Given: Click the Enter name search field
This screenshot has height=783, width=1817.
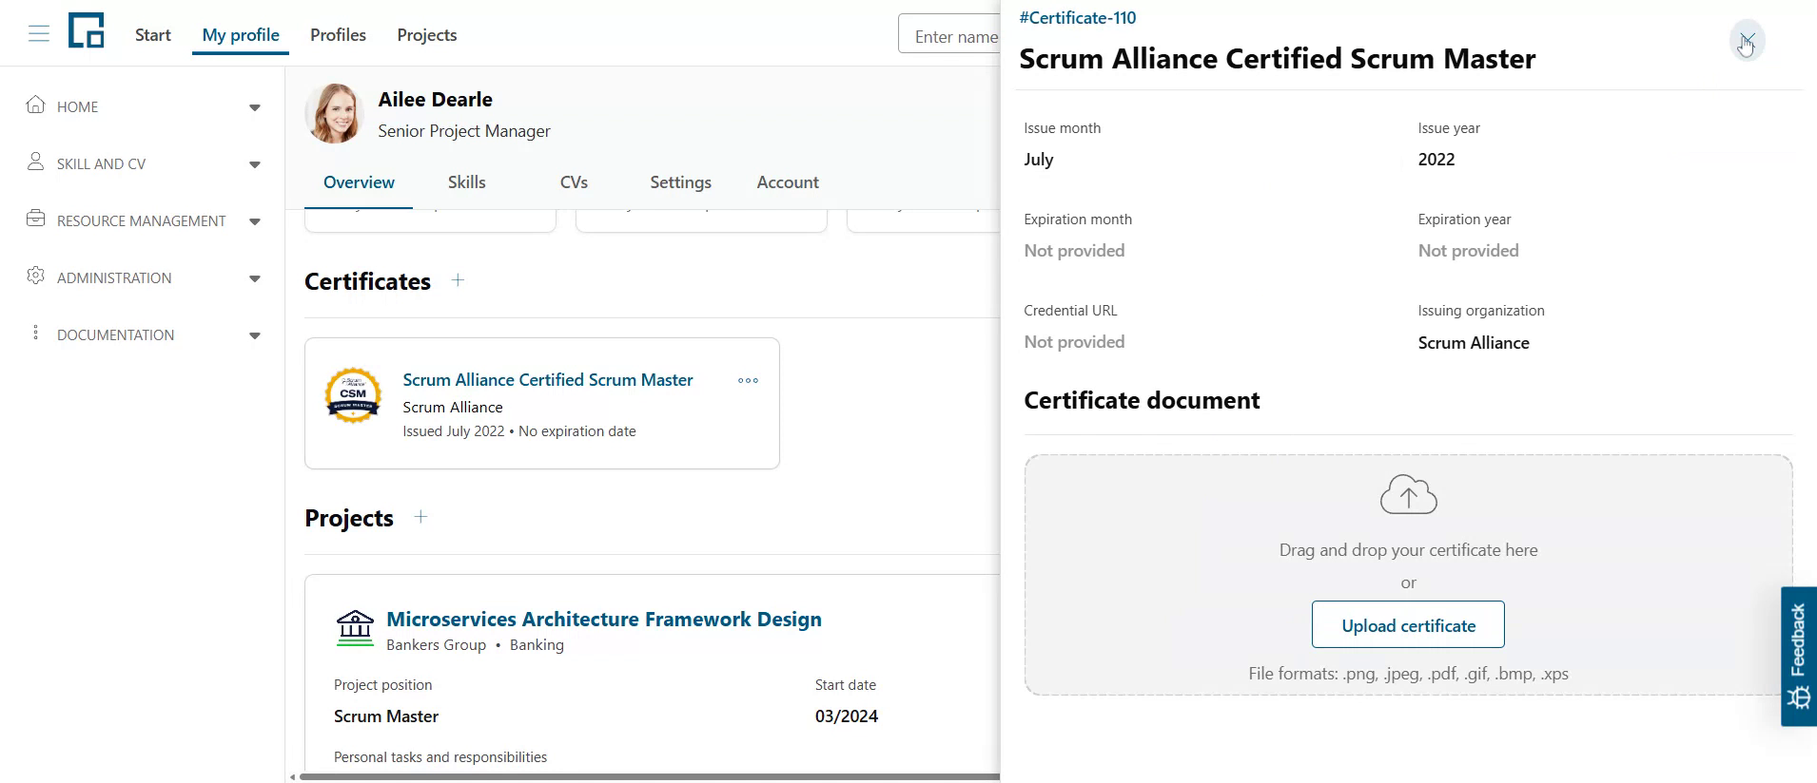Looking at the screenshot, I should (x=949, y=35).
